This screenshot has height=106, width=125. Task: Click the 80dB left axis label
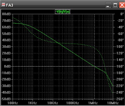(6, 14)
